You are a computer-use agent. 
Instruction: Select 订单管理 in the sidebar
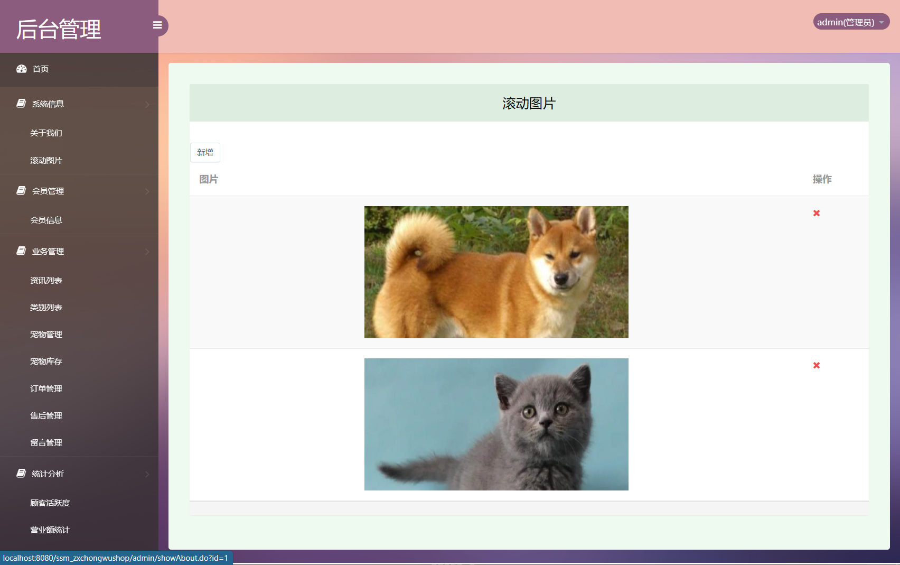coord(45,388)
